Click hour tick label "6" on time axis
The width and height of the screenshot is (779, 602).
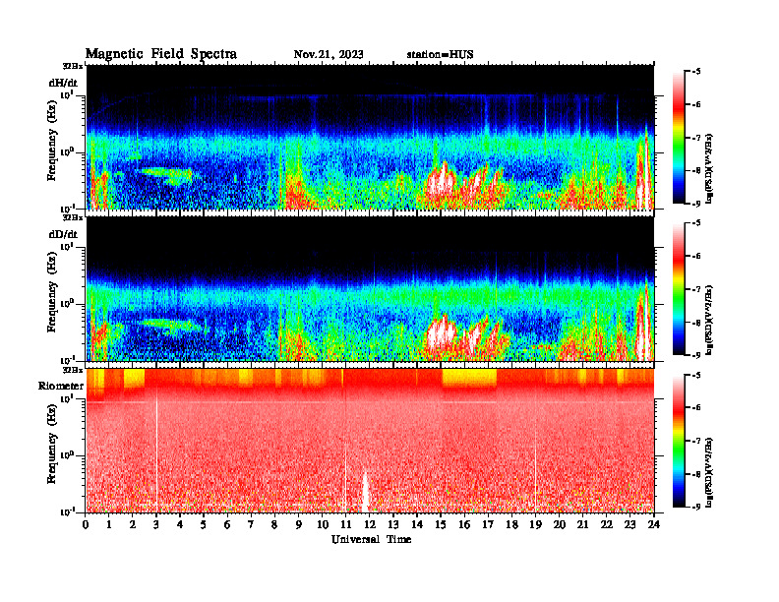(x=227, y=524)
